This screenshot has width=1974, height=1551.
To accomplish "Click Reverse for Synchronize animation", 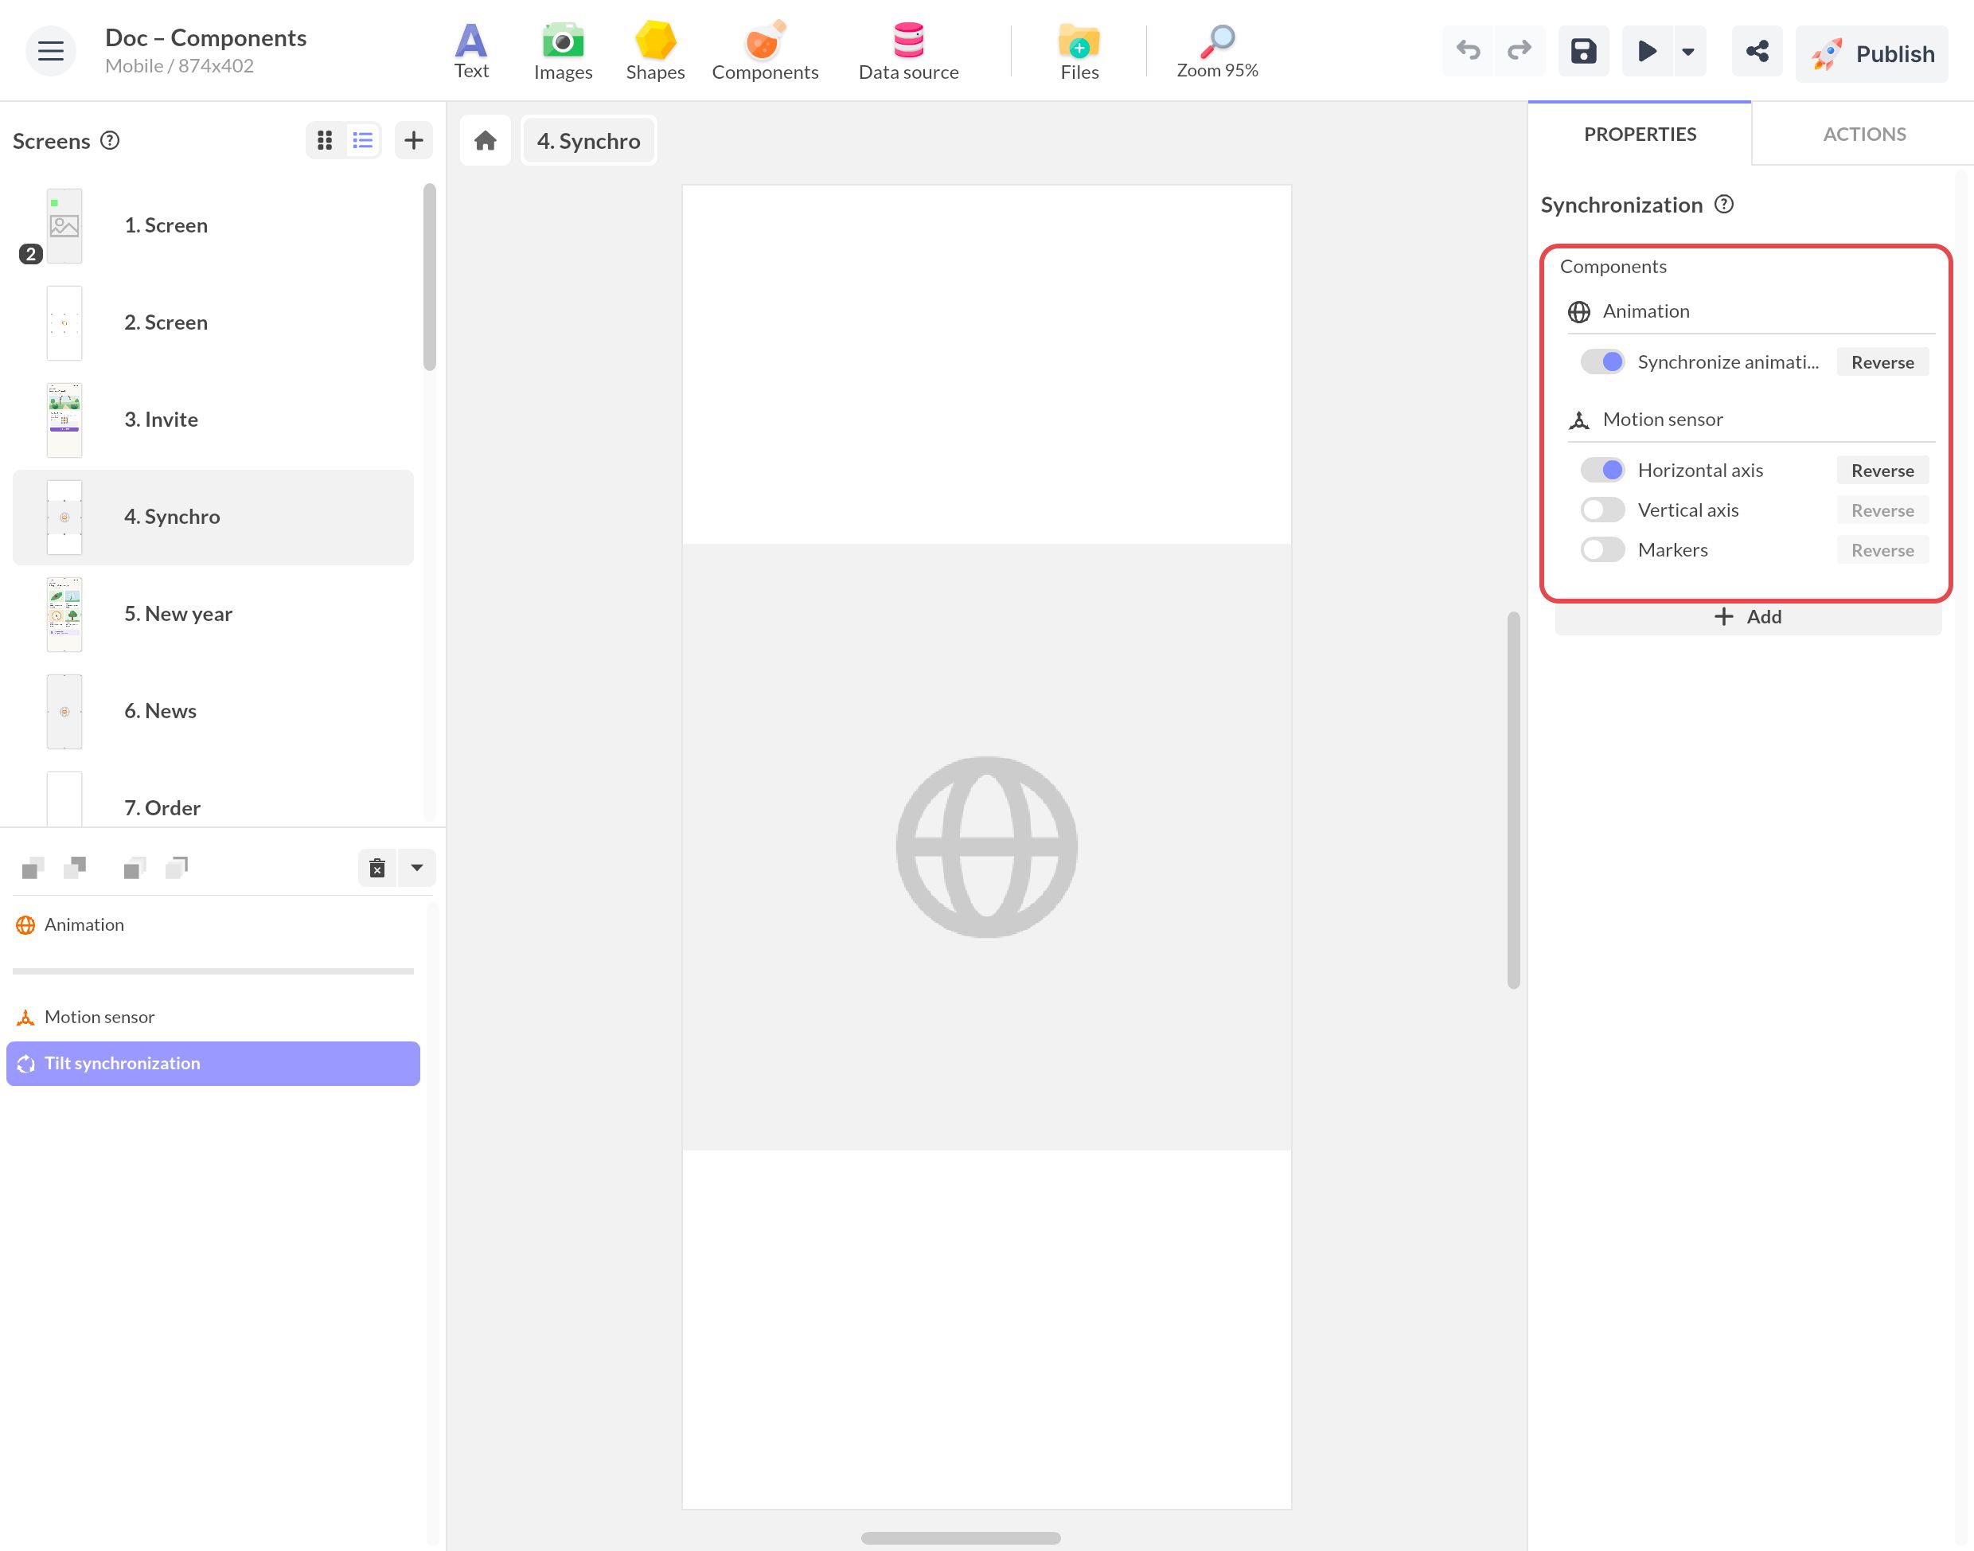I will (1882, 361).
